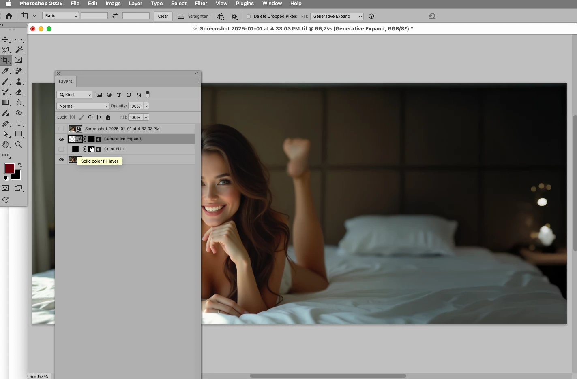Open the Ratio preset dropdown
Image resolution: width=577 pixels, height=379 pixels.
(60, 16)
